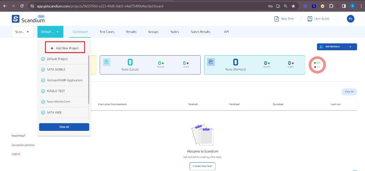The height and width of the screenshot is (171, 365).
Task: Click the User Guide question mark icon
Action: (x=310, y=19)
